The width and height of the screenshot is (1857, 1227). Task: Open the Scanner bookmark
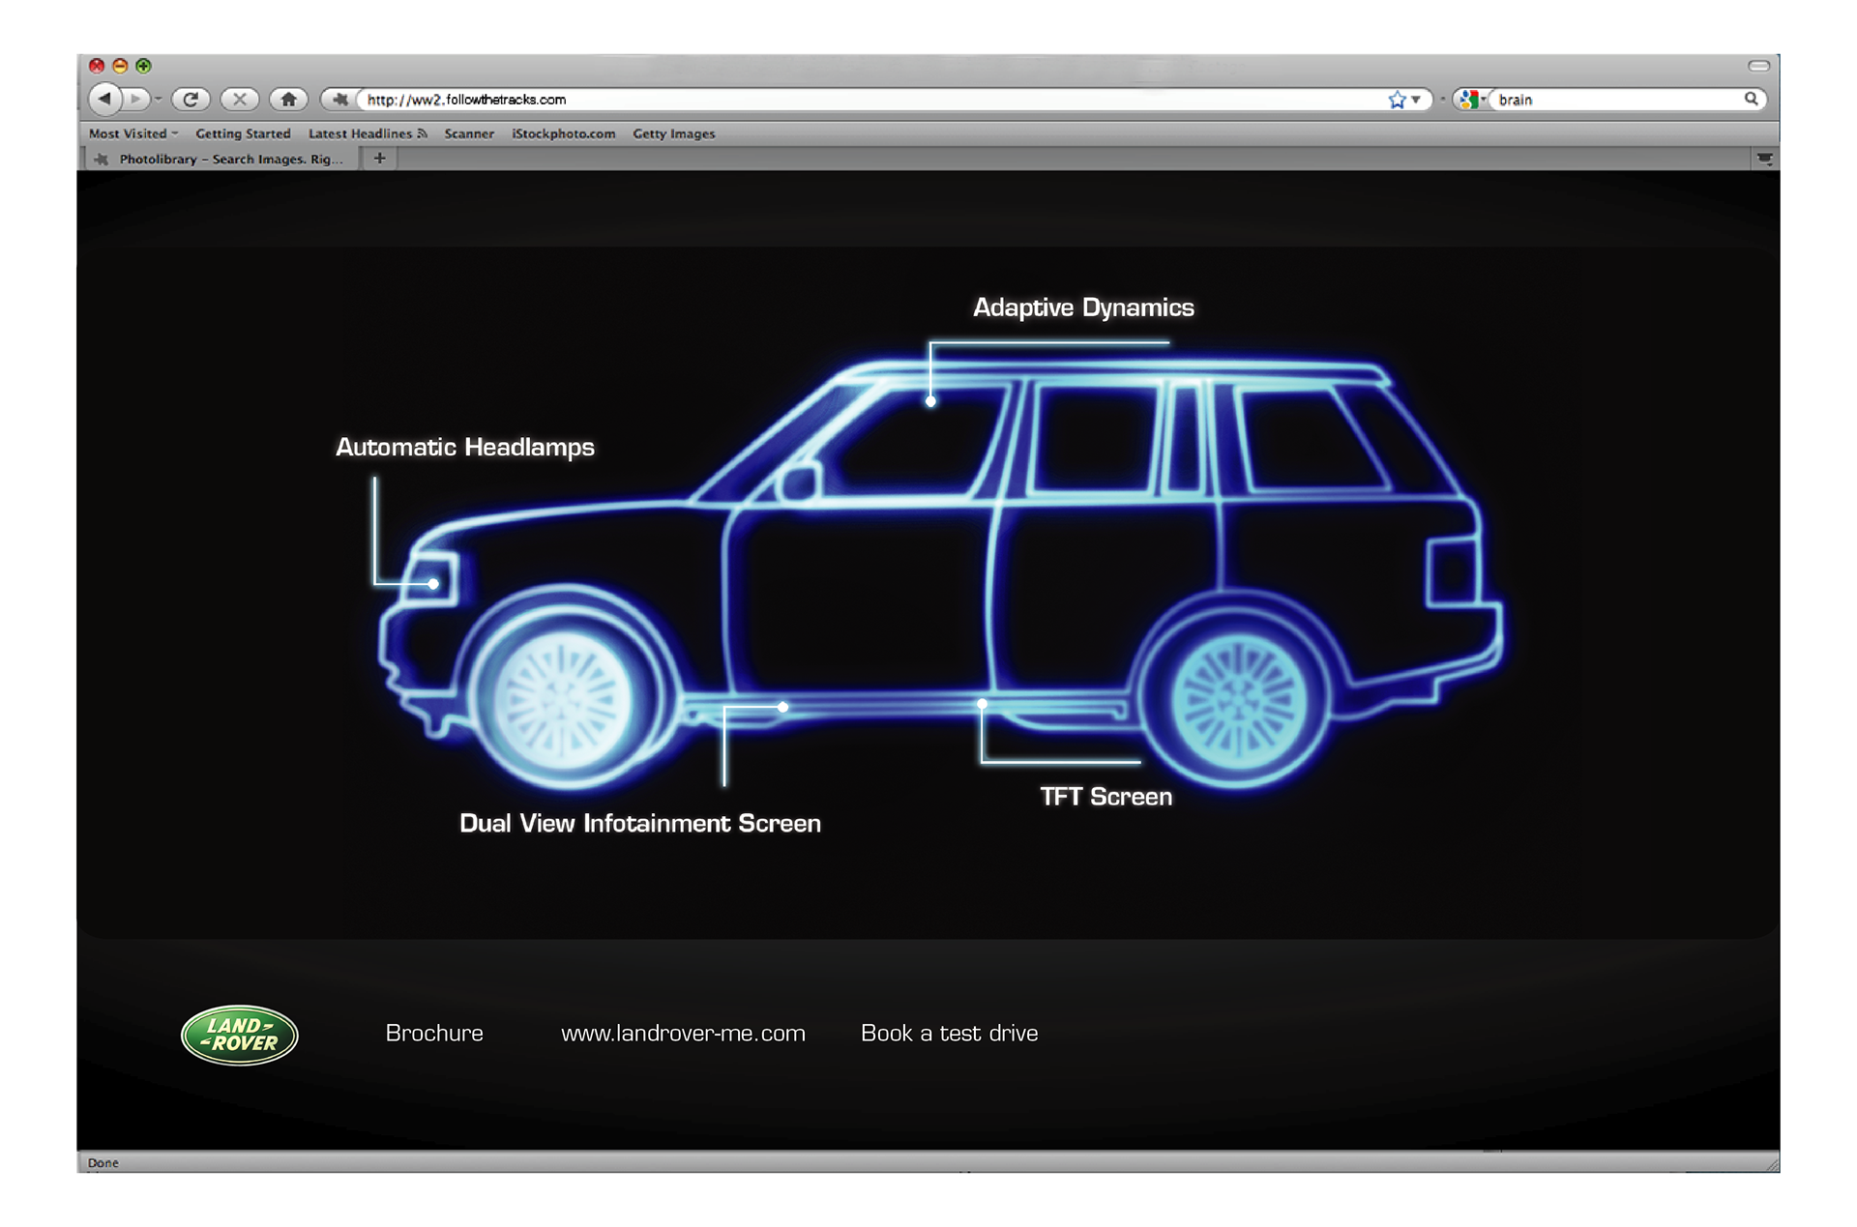[469, 133]
